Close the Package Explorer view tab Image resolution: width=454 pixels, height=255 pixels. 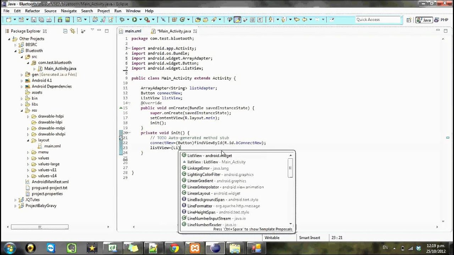45,31
